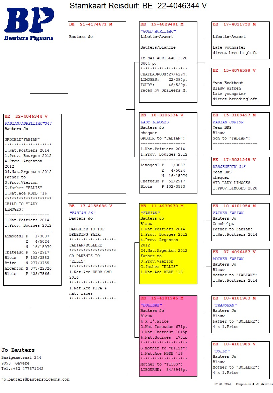
Task: Click ring number BE 21-4174671 M
Action: [x=91, y=24]
